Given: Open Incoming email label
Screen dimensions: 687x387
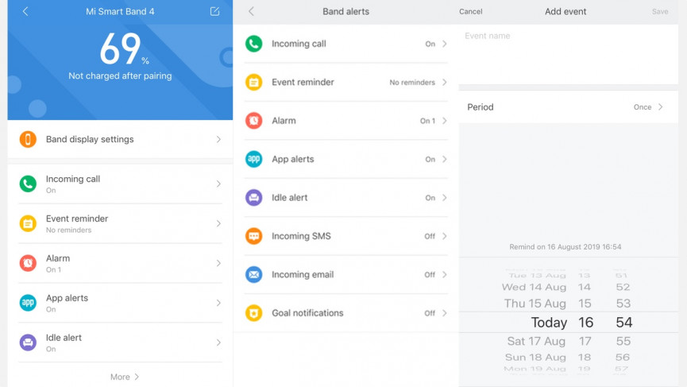Looking at the screenshot, I should (303, 275).
